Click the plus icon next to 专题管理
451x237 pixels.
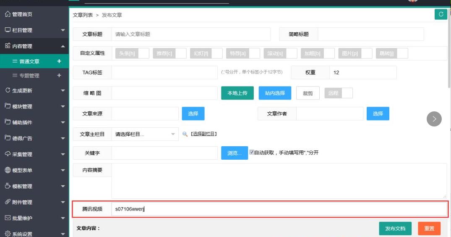pyautogui.click(x=59, y=75)
